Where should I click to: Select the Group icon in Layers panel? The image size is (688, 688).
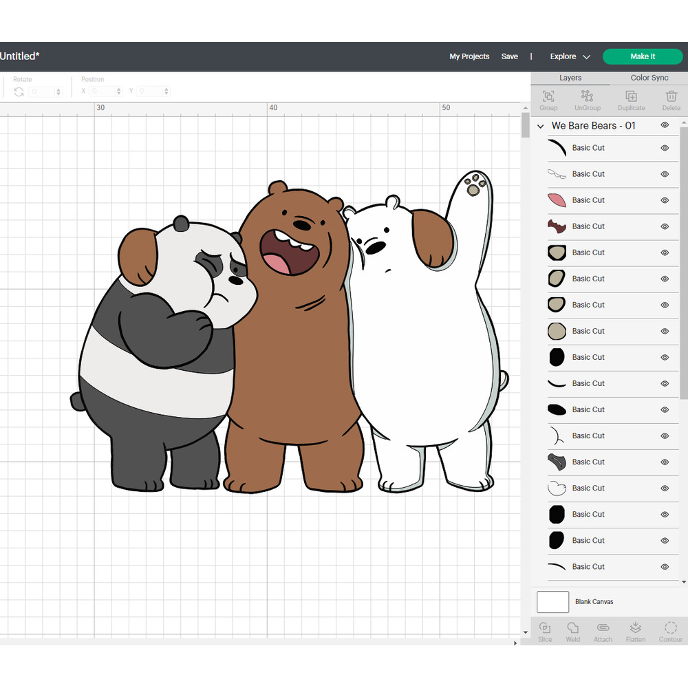(x=548, y=100)
